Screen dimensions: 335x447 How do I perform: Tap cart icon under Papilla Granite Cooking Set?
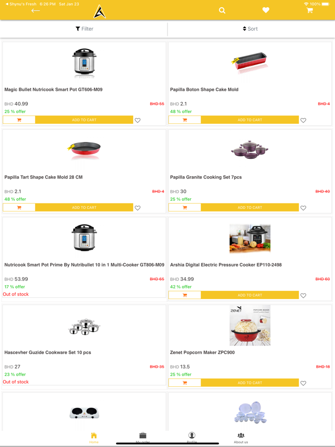pos(185,207)
